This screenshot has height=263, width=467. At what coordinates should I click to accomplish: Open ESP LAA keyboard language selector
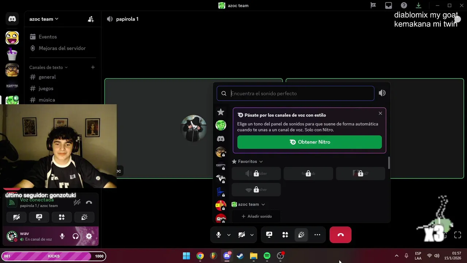pyautogui.click(x=418, y=256)
